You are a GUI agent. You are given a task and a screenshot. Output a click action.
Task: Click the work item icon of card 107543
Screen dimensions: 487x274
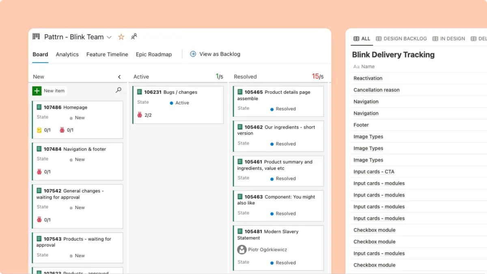39,239
